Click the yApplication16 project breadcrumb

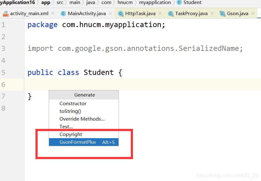[18, 2]
